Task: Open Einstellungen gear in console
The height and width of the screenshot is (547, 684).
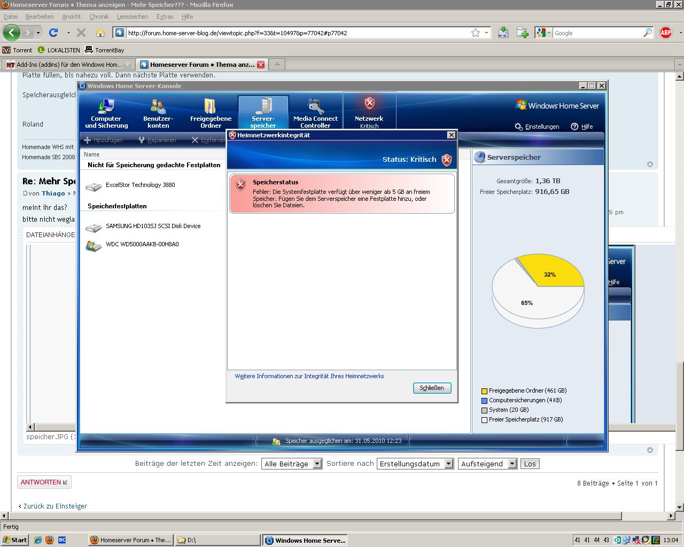Action: tap(537, 127)
